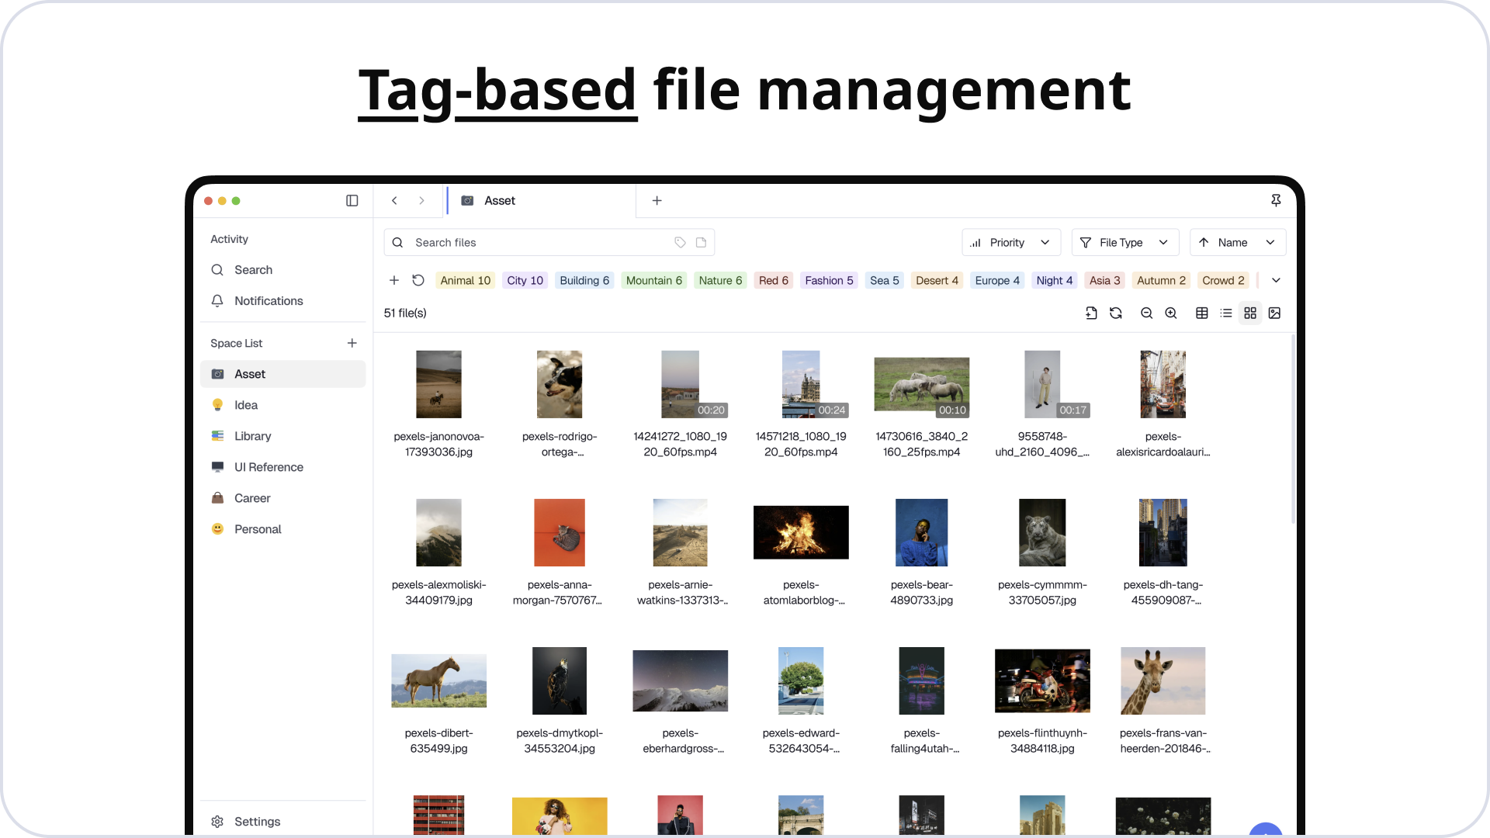
Task: Switch to table view
Action: coord(1202,313)
